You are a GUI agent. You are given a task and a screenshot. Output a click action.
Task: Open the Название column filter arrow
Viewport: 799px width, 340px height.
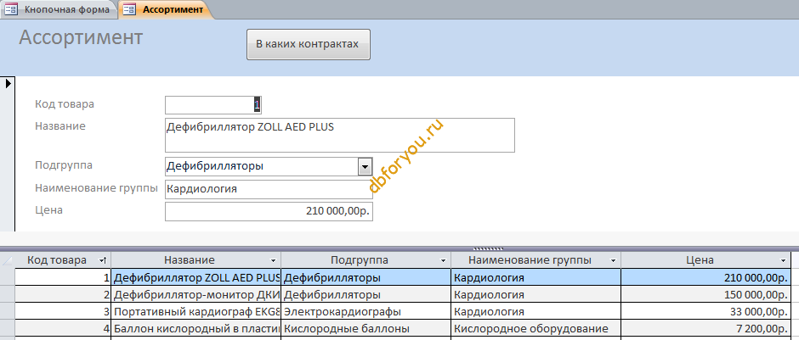(x=274, y=260)
